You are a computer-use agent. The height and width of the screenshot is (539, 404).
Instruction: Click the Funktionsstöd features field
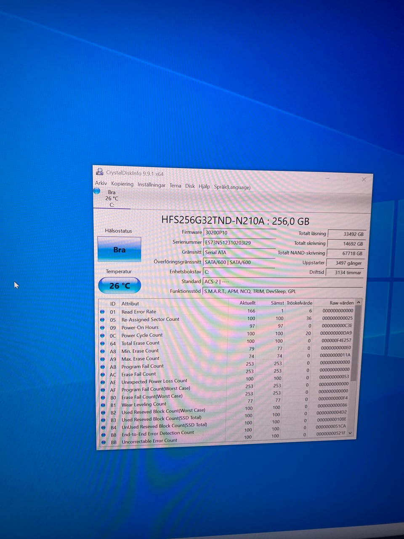tap(283, 291)
